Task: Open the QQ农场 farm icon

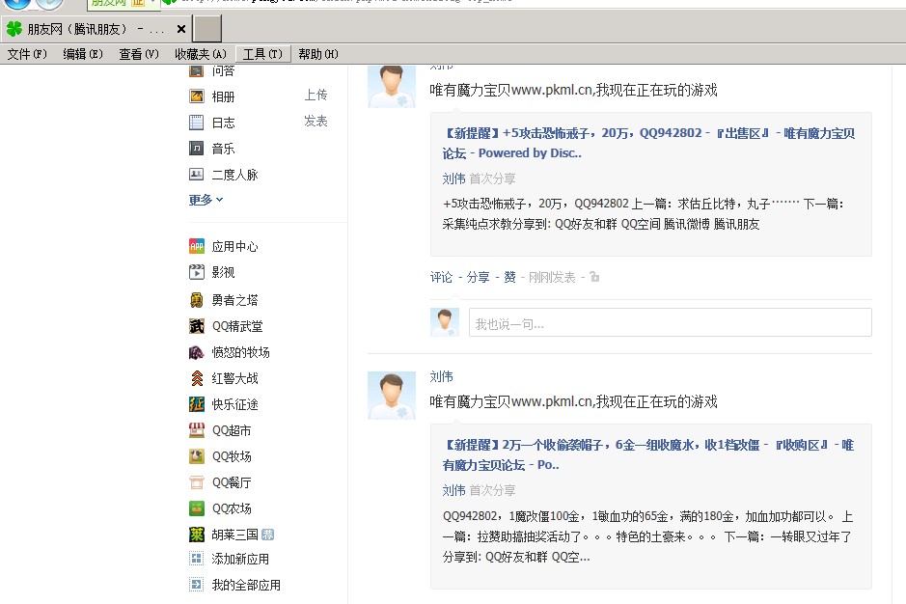Action: click(x=197, y=508)
